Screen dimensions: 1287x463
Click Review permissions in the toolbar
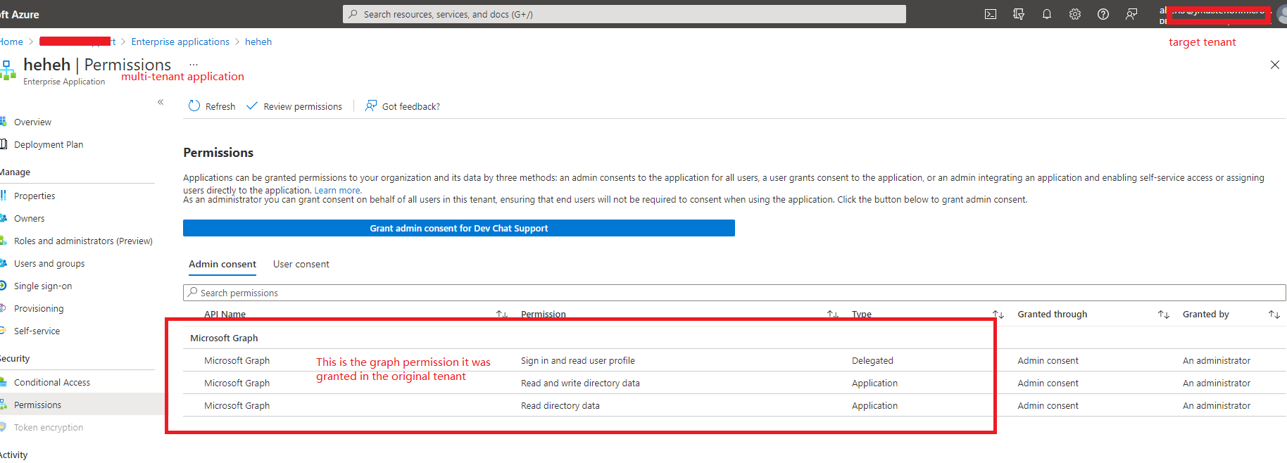click(x=294, y=106)
